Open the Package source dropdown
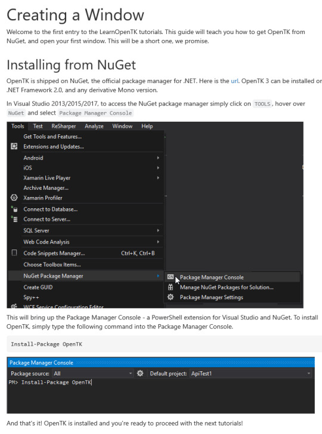Image resolution: width=322 pixels, height=434 pixels. 93,373
